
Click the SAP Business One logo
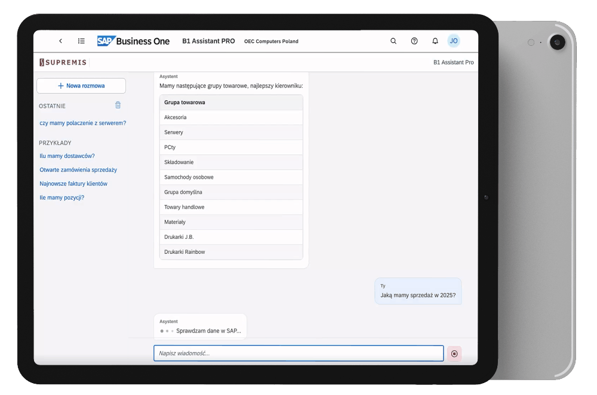click(x=133, y=41)
